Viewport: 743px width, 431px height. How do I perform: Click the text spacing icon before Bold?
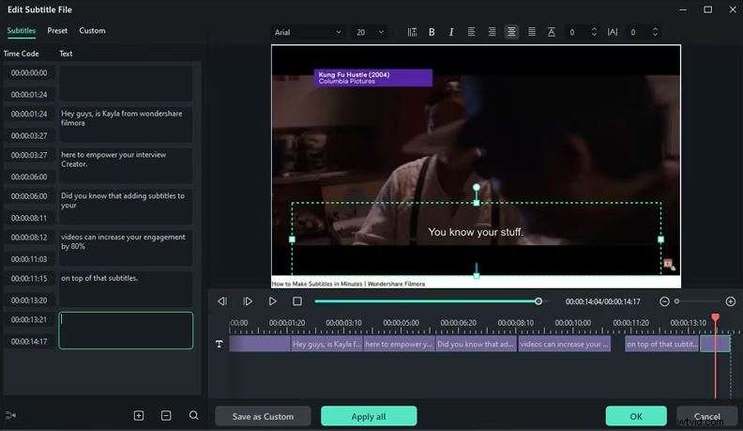(412, 32)
